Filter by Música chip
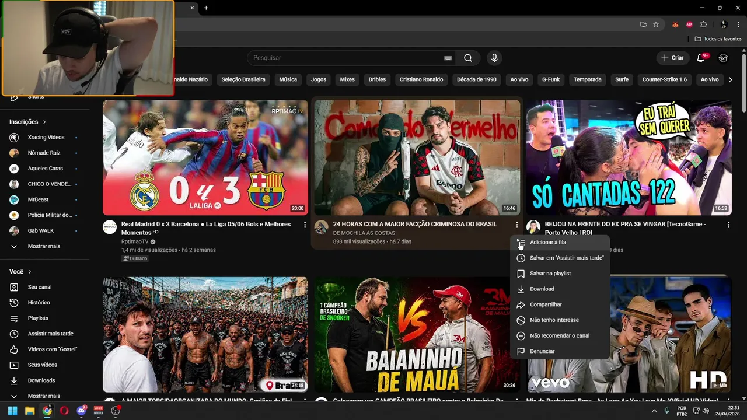747x420 pixels. pos(288,79)
